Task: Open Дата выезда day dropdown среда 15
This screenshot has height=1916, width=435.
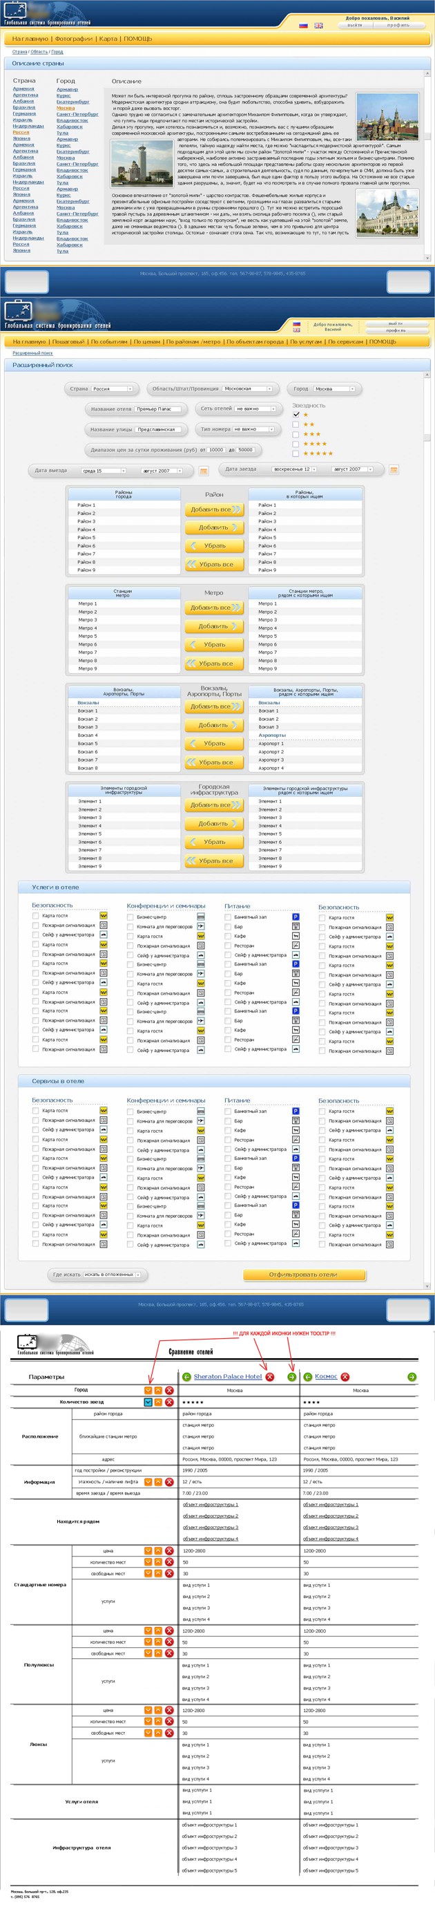Action: (104, 471)
